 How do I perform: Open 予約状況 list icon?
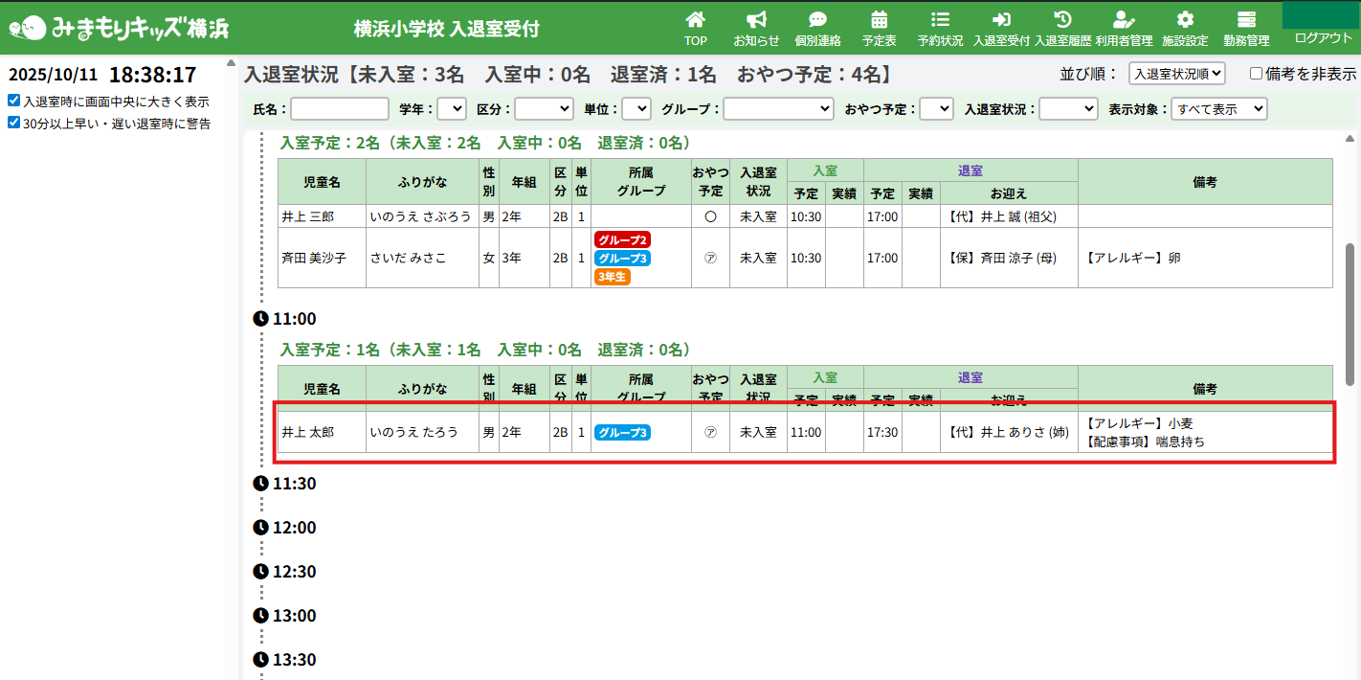(x=940, y=20)
